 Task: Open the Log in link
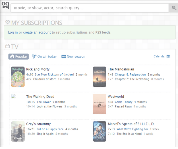click(x=13, y=32)
